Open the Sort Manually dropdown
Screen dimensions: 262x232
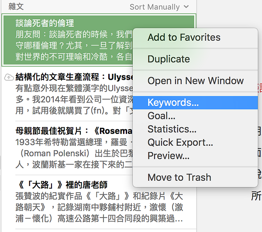point(159,7)
